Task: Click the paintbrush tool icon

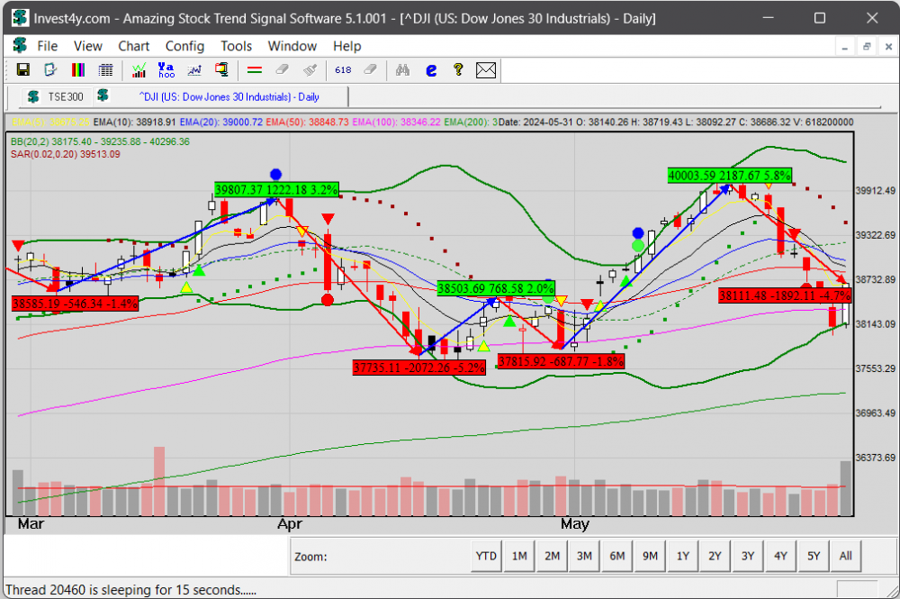Action: (310, 69)
